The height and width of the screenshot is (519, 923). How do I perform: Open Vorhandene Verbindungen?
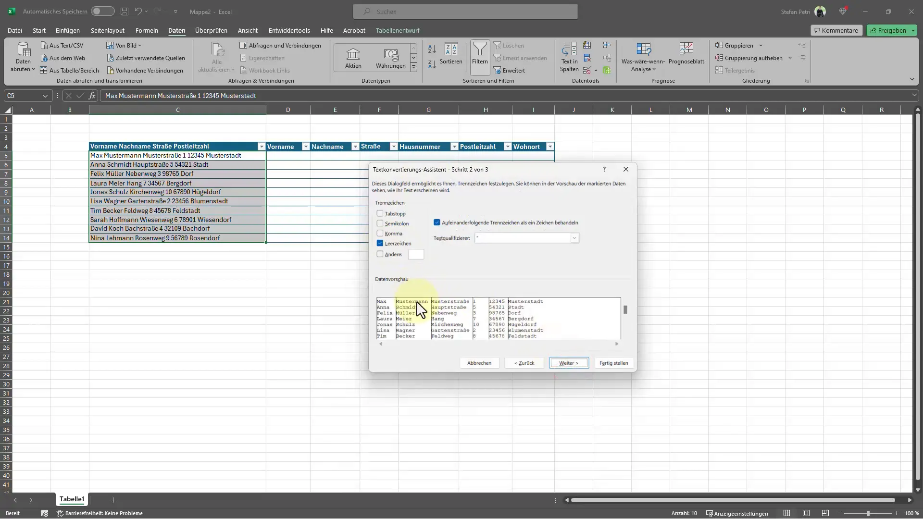pyautogui.click(x=145, y=71)
